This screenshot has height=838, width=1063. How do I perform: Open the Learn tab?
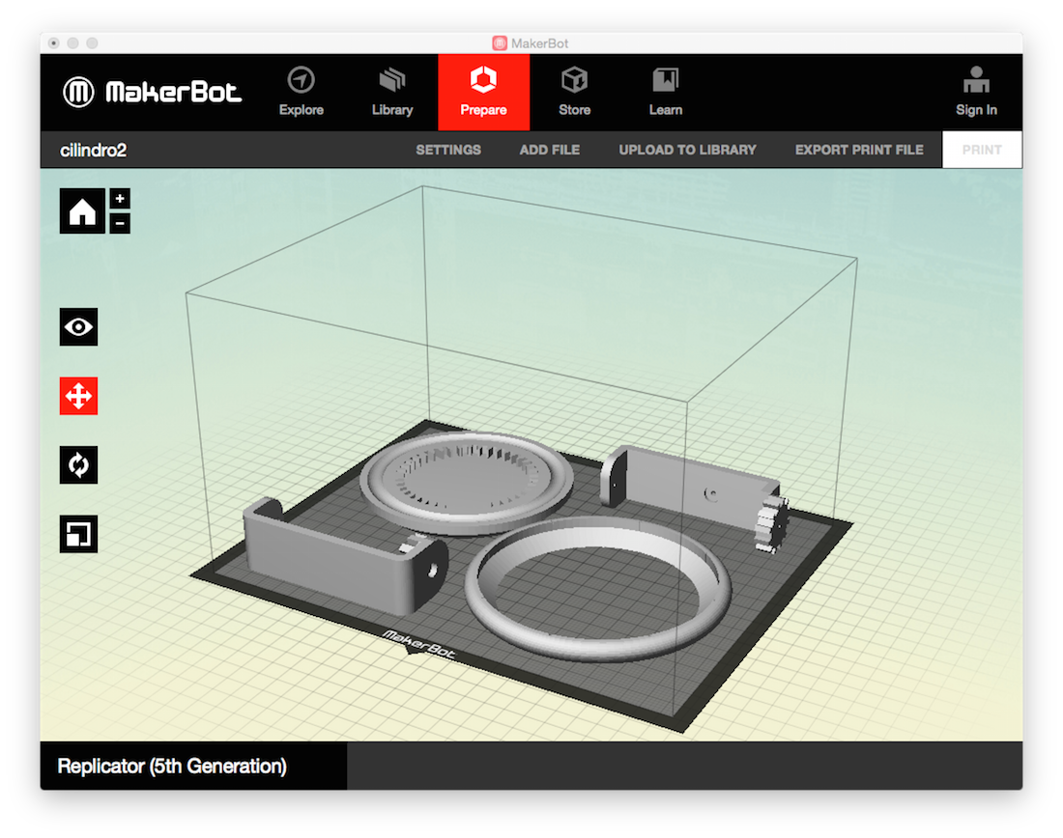665,92
